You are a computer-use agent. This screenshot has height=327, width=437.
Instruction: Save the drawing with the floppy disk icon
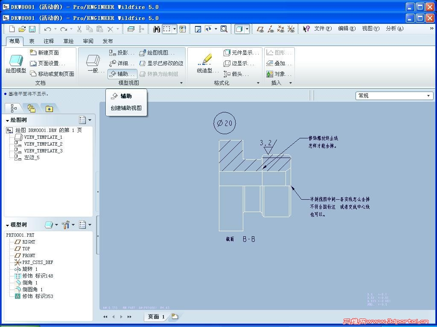(x=32, y=29)
